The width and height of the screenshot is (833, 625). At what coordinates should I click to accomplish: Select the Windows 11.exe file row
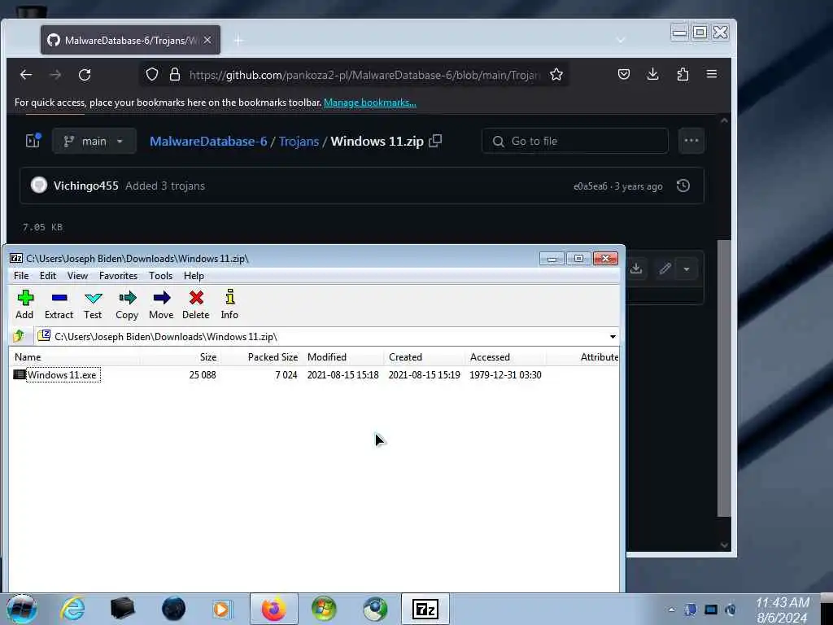[x=313, y=374]
